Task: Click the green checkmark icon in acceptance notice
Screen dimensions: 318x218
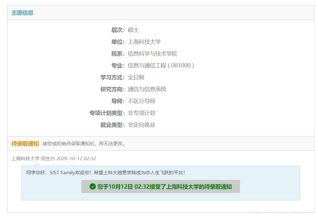Action: point(92,186)
